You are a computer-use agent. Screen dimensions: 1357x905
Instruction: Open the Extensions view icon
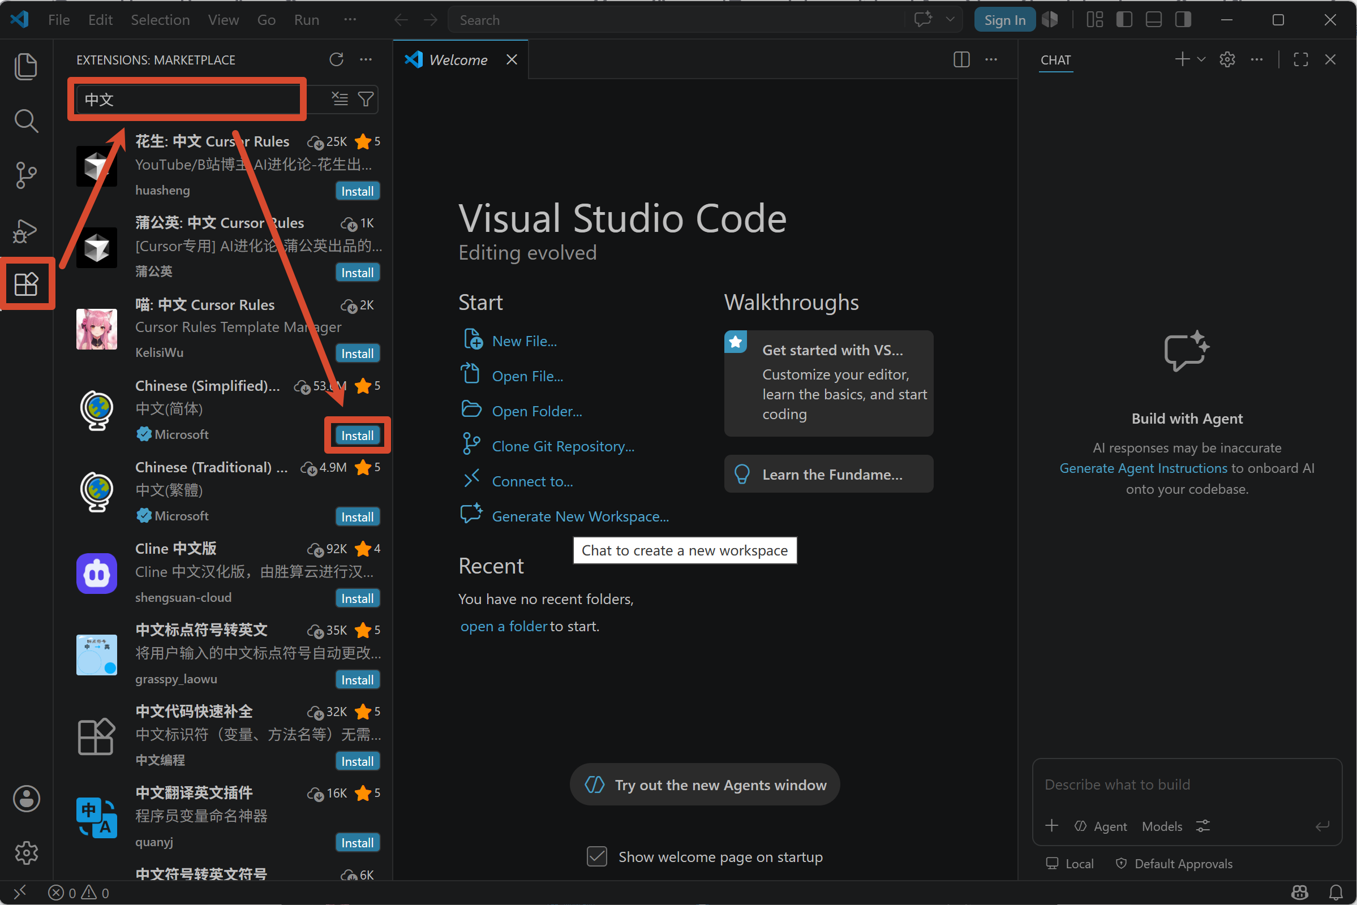(26, 284)
